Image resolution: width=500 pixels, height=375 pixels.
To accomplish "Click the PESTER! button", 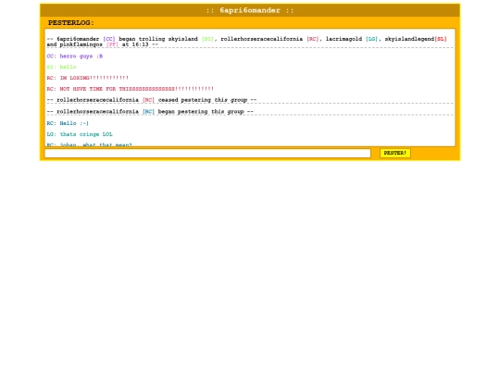I will tap(395, 153).
